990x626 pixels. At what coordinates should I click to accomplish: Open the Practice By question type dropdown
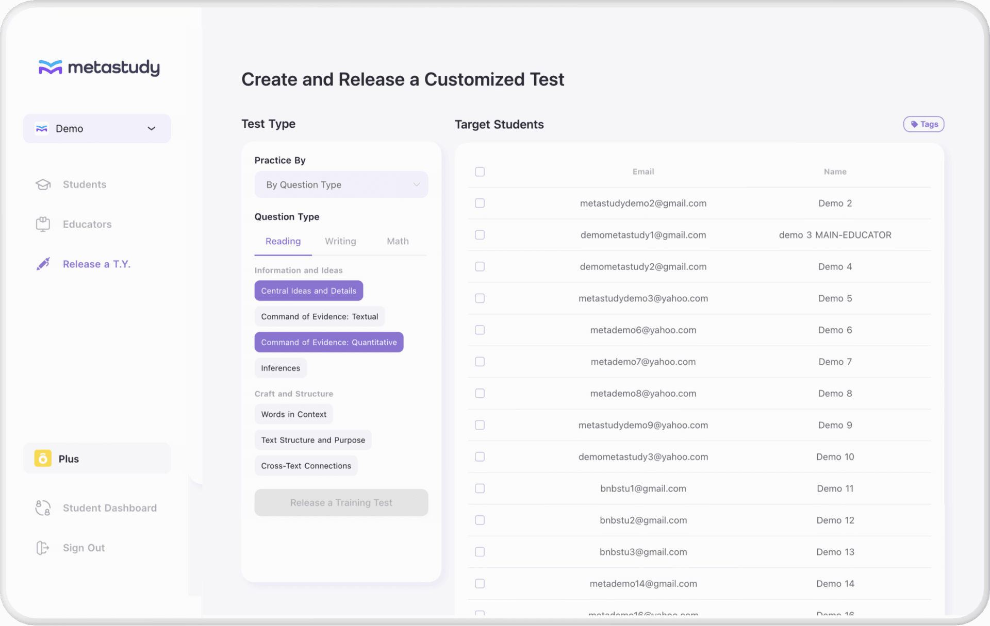pyautogui.click(x=341, y=184)
